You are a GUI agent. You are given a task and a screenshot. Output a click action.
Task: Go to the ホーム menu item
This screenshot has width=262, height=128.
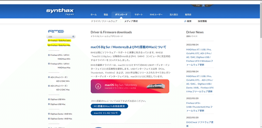(x=94, y=15)
